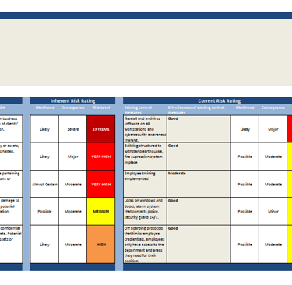292x285 pixels.
Task: Select VERY HIGH cell in Building structured row
Action: coord(101,157)
